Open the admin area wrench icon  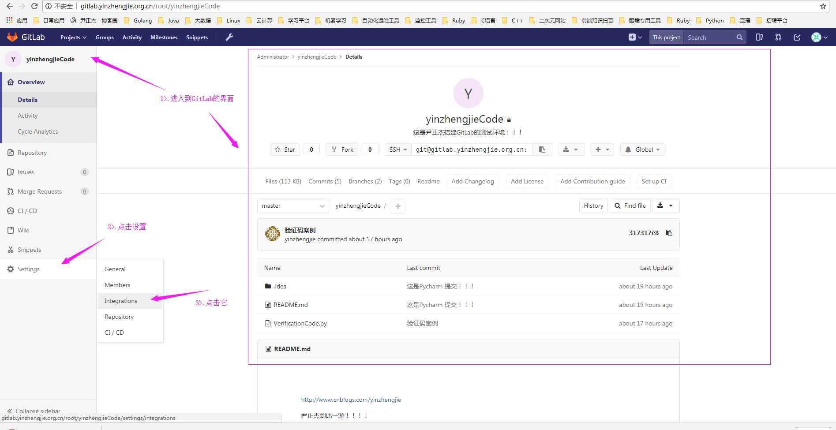pyautogui.click(x=229, y=37)
